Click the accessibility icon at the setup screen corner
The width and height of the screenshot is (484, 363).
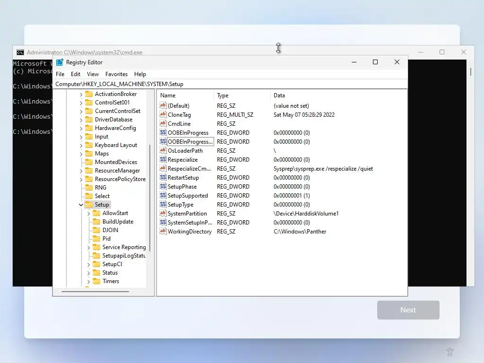point(450,352)
